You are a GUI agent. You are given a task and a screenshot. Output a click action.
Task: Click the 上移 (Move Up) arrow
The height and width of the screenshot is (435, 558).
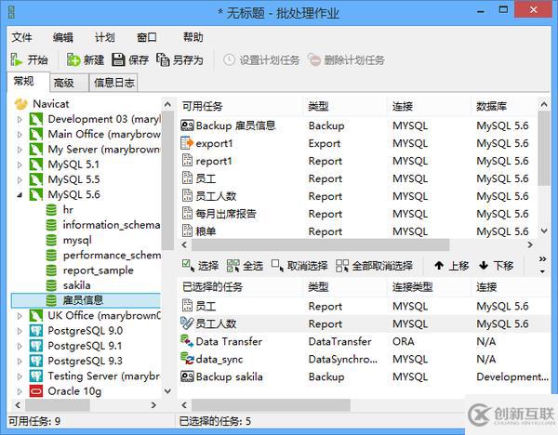(x=439, y=265)
